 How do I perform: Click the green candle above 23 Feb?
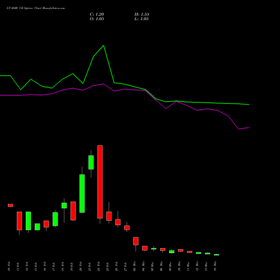point(91,162)
